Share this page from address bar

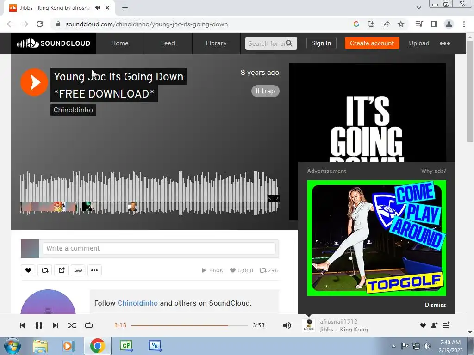386,24
